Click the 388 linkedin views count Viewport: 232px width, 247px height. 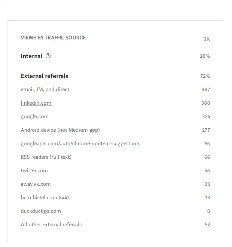pos(205,103)
